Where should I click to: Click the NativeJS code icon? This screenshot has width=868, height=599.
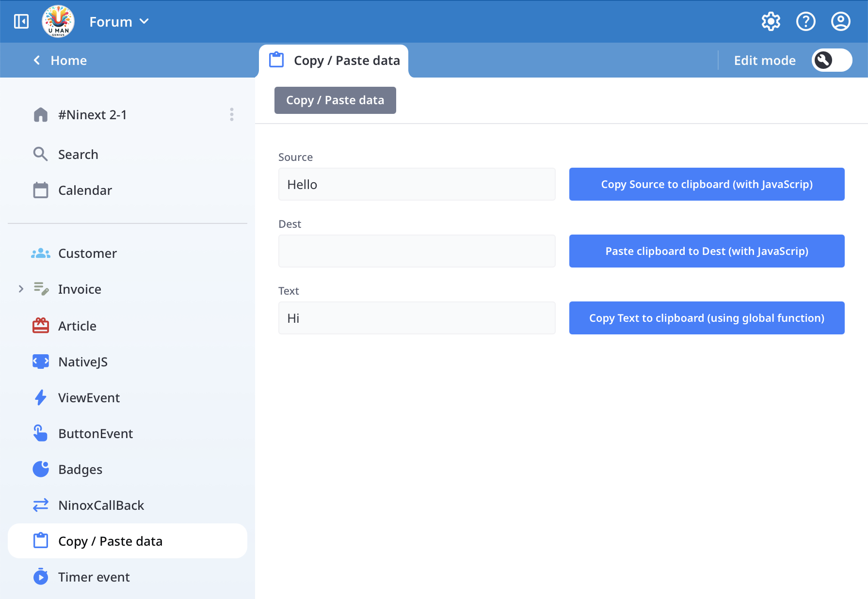(41, 362)
